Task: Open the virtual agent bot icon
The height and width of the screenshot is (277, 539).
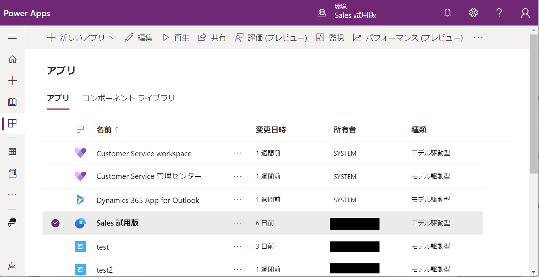Action: click(12, 266)
